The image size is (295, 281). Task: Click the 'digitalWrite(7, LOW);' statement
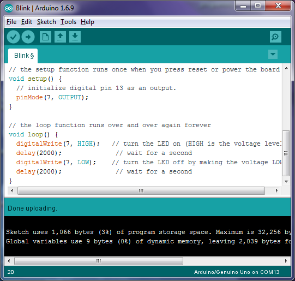pos(56,162)
